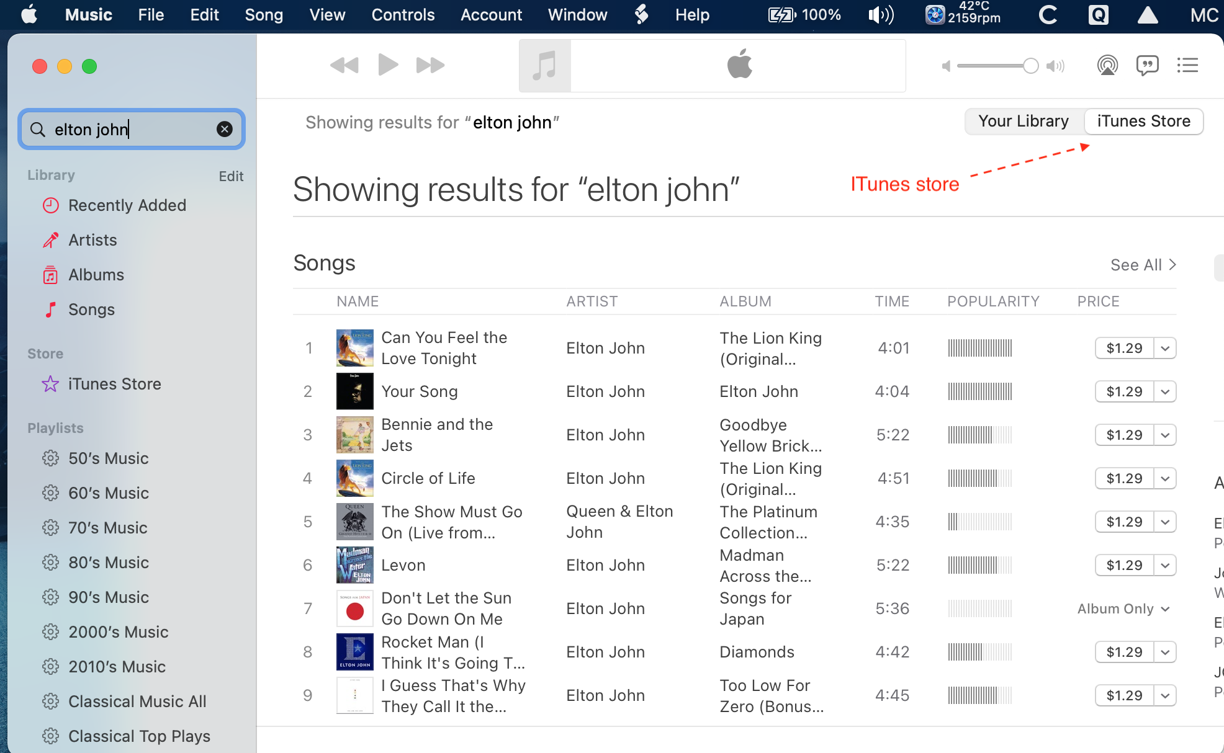
Task: Open the 2010's Music smart playlist
Action: coord(117,667)
